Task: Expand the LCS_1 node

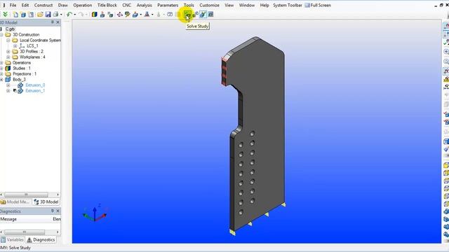Action: click(x=15, y=45)
